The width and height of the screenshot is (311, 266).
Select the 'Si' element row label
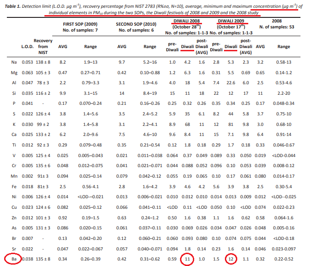click(14, 93)
